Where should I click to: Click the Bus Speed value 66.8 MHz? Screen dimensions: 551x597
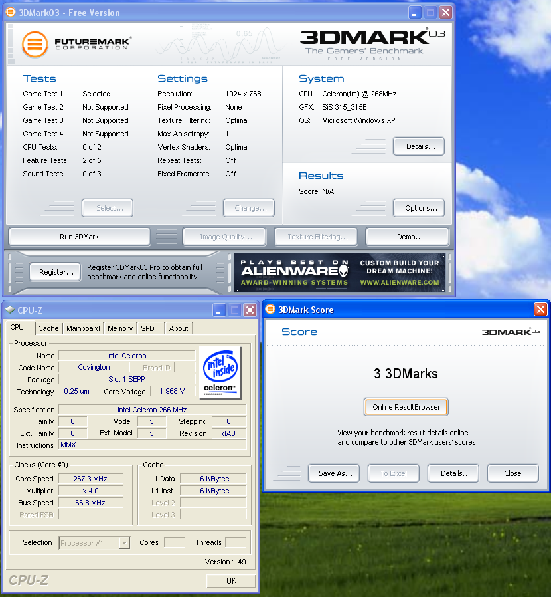(x=90, y=503)
